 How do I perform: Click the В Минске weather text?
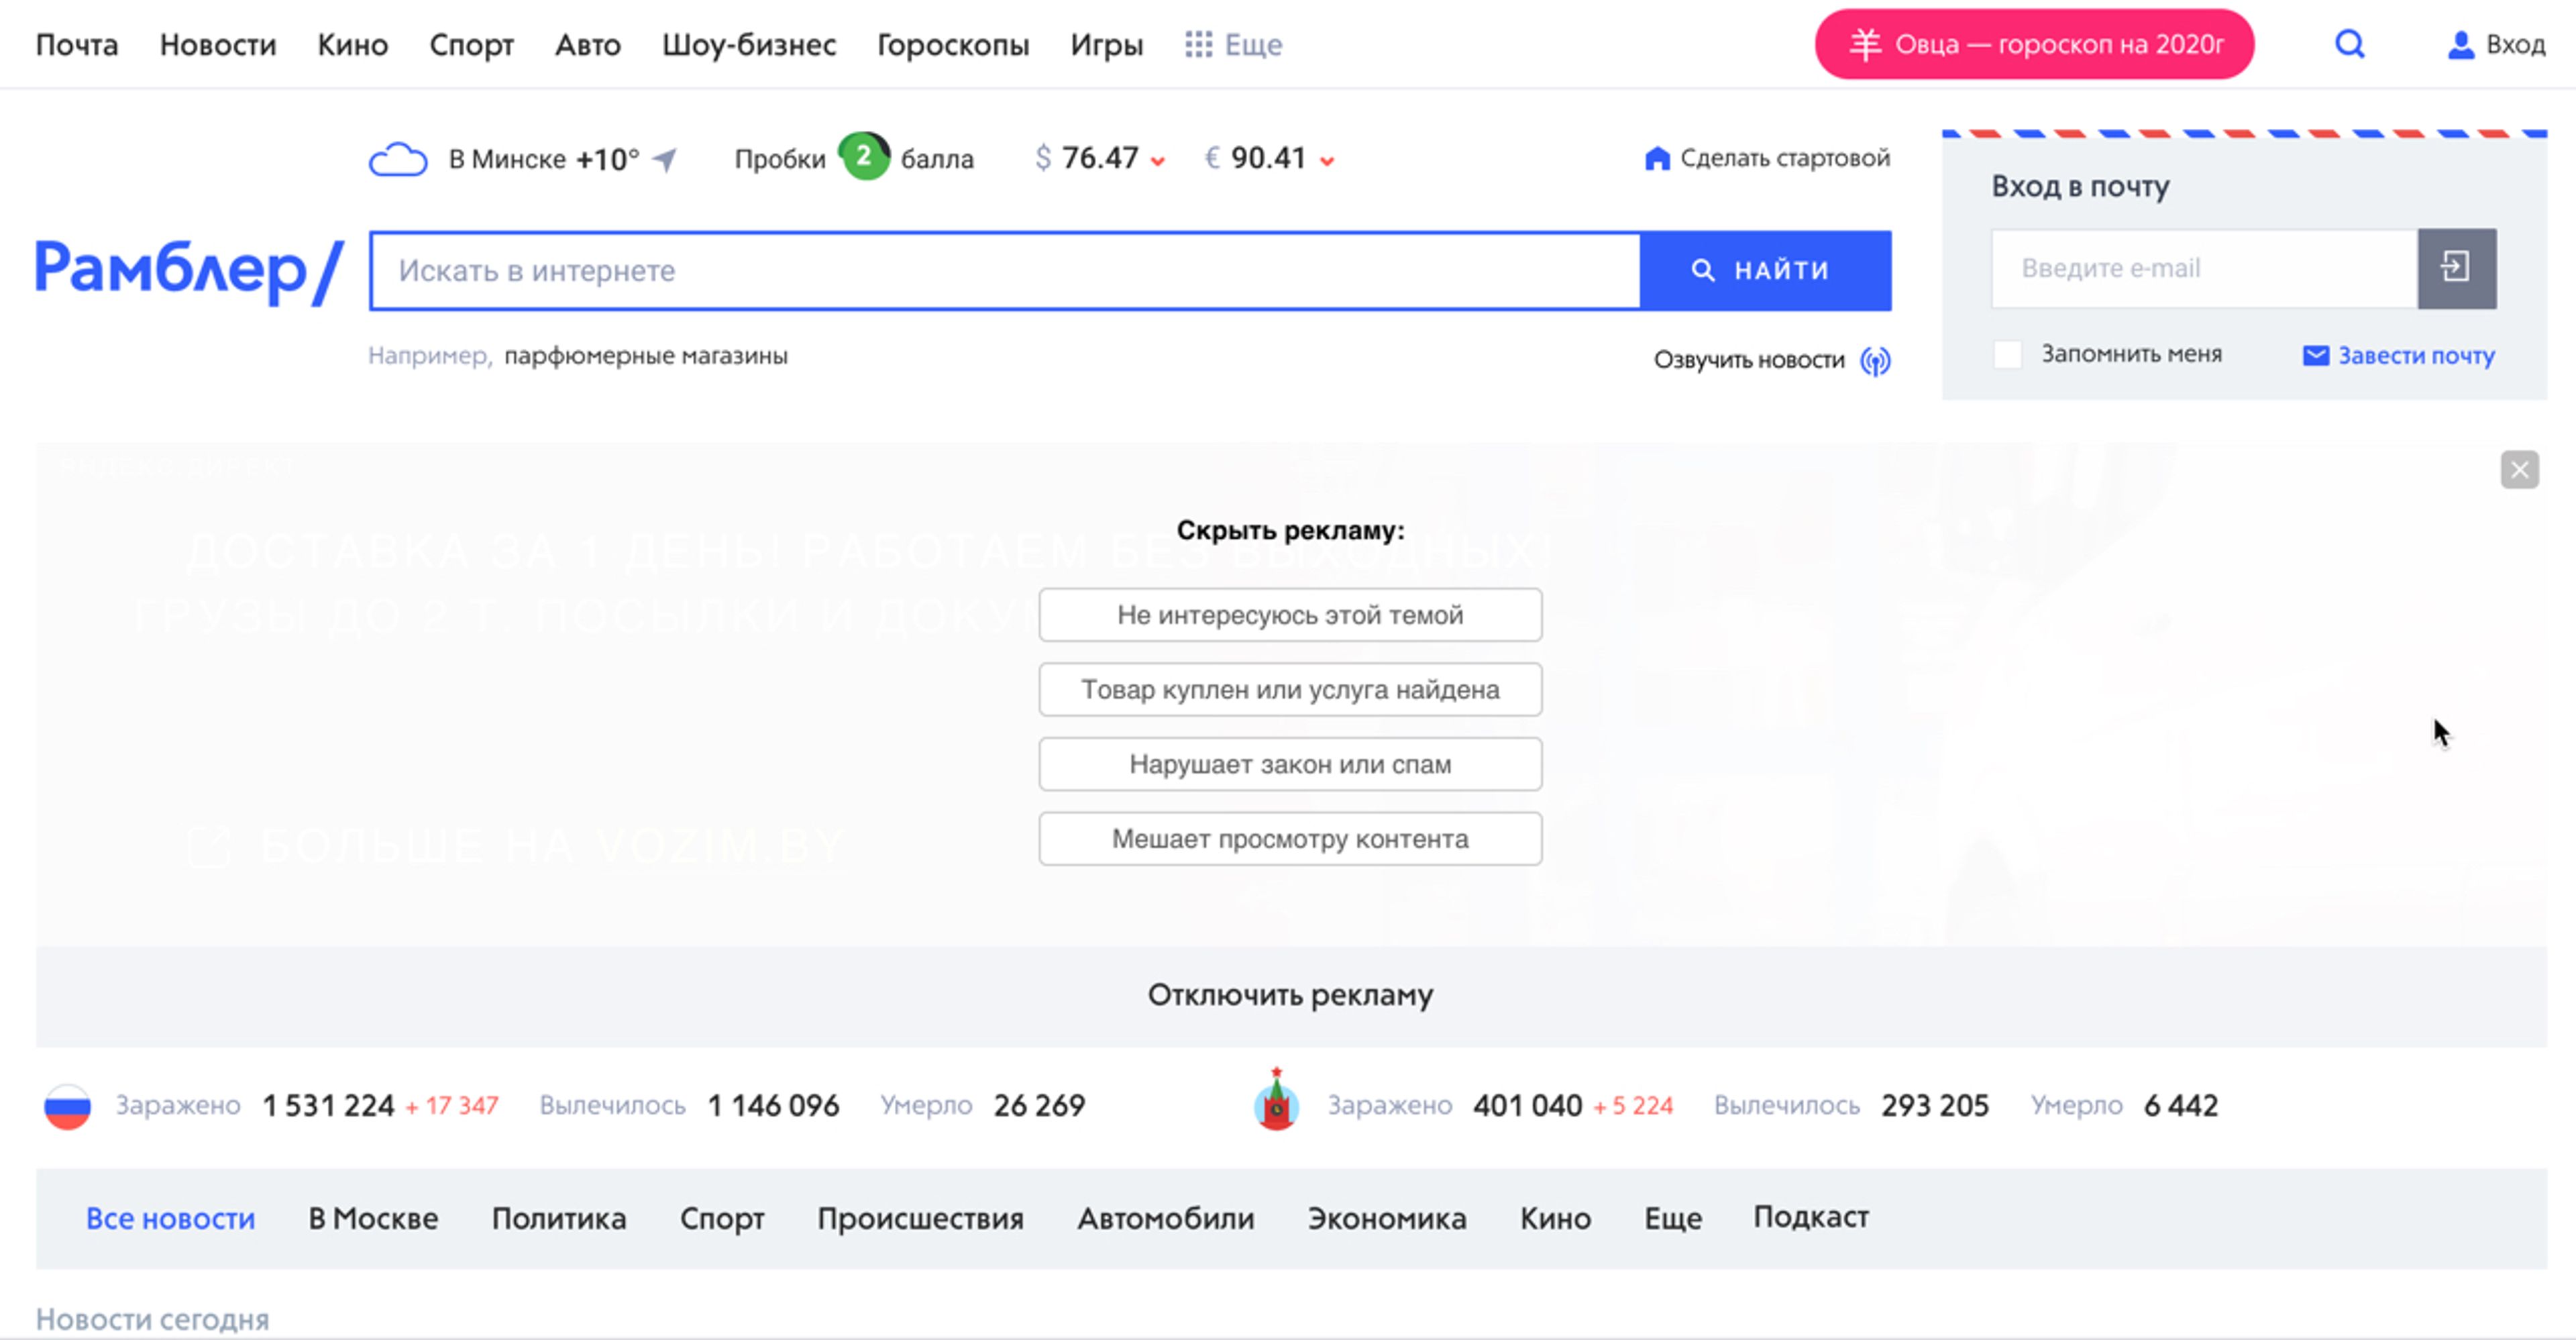tap(507, 159)
